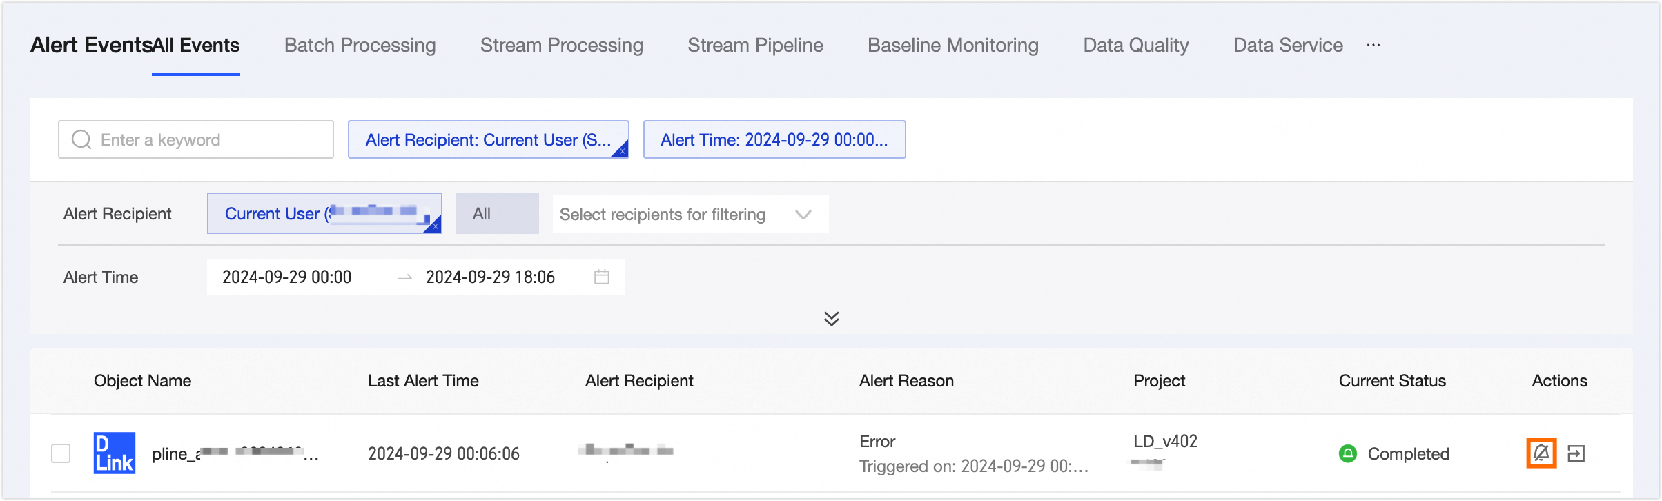Toggle the Current User recipient filter
Screen dimensions: 1662x501
click(x=323, y=213)
